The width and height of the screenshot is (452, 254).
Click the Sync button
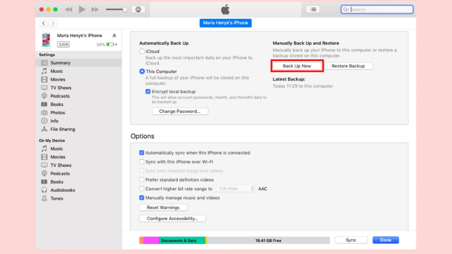(x=351, y=240)
